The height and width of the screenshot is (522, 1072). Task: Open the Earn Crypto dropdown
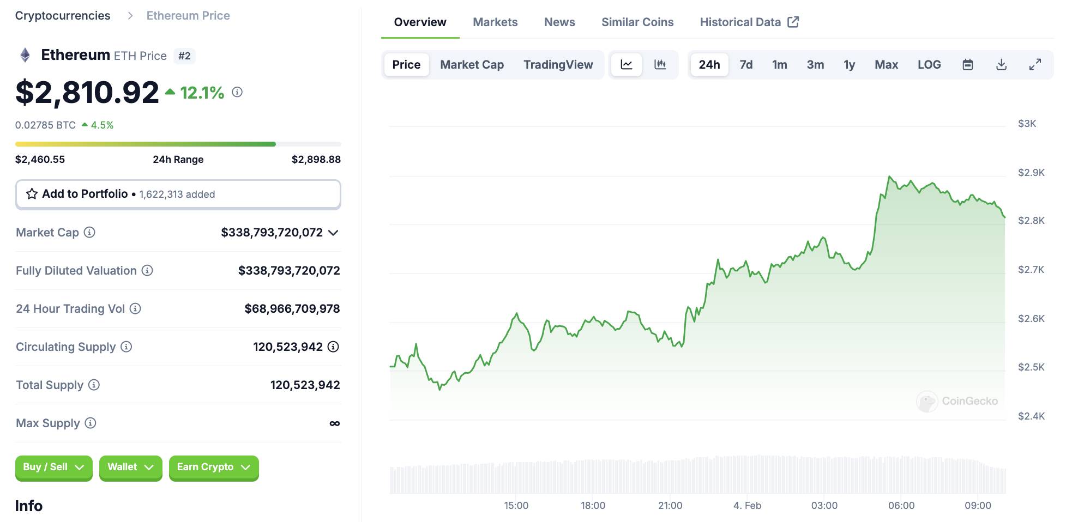tap(214, 468)
